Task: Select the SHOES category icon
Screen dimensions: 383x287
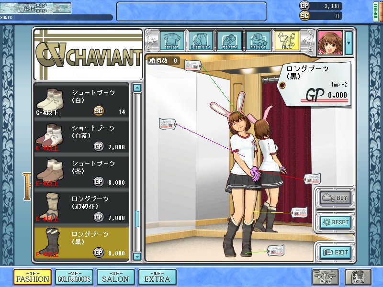Action: [x=229, y=41]
